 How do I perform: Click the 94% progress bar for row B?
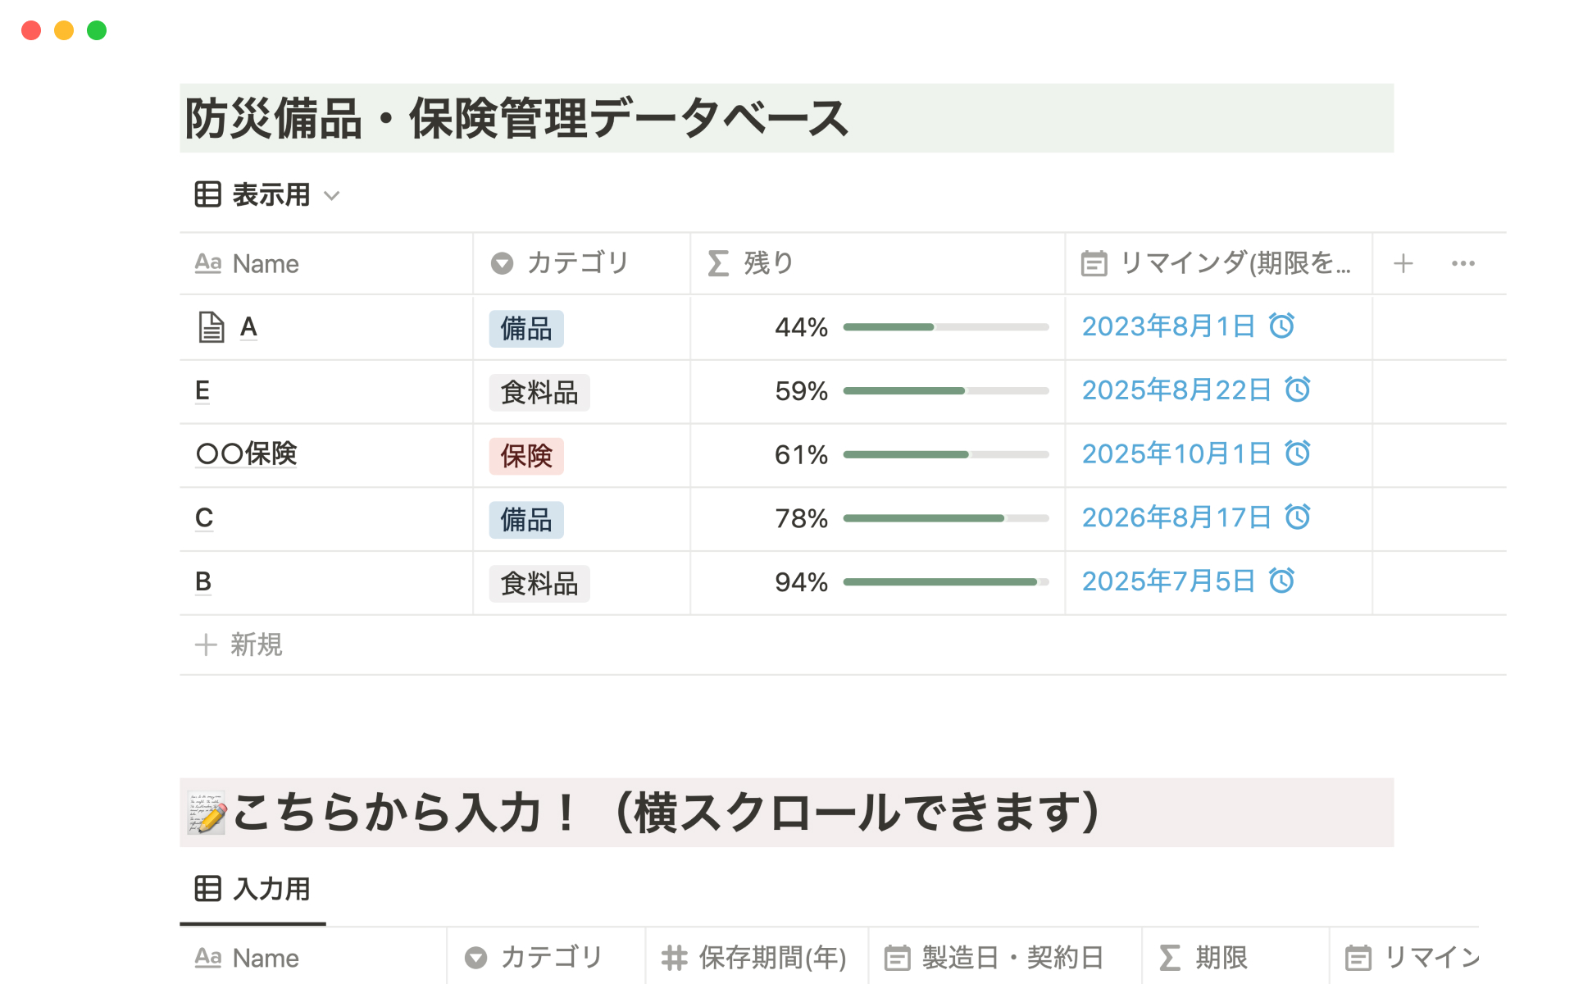945,582
